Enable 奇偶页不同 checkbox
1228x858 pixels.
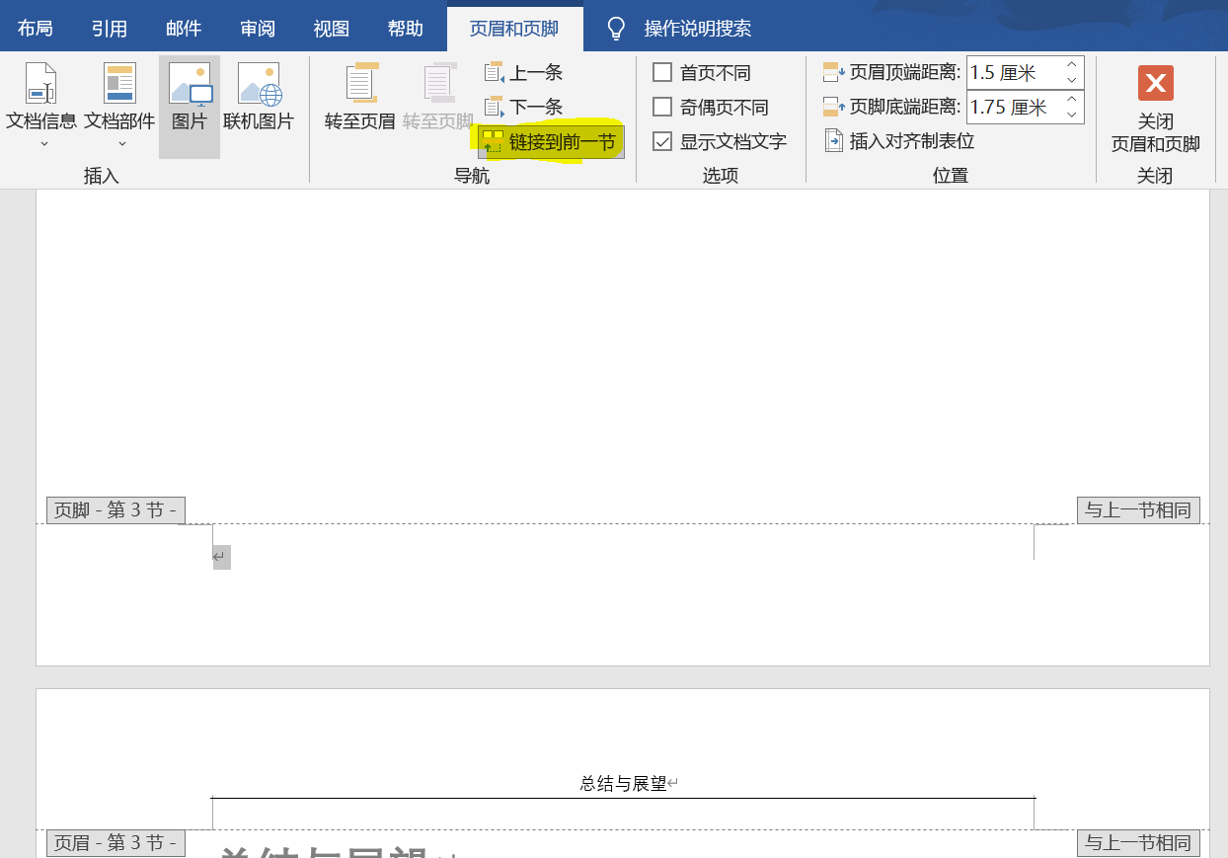tap(662, 107)
